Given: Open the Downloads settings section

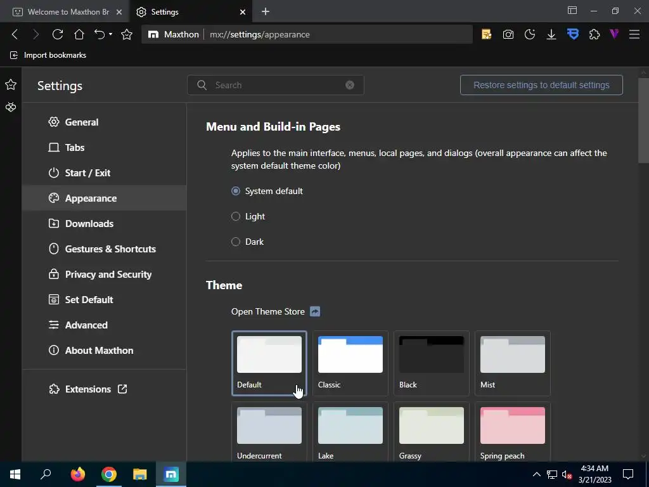Looking at the screenshot, I should [104, 224].
